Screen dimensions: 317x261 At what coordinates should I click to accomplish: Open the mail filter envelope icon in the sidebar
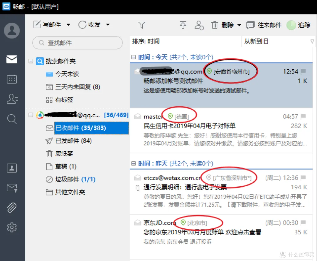tap(12, 188)
